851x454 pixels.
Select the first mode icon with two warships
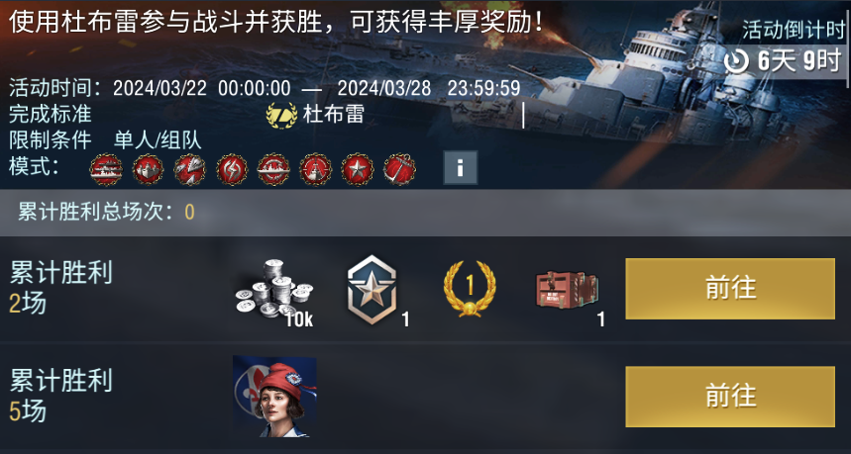106,169
